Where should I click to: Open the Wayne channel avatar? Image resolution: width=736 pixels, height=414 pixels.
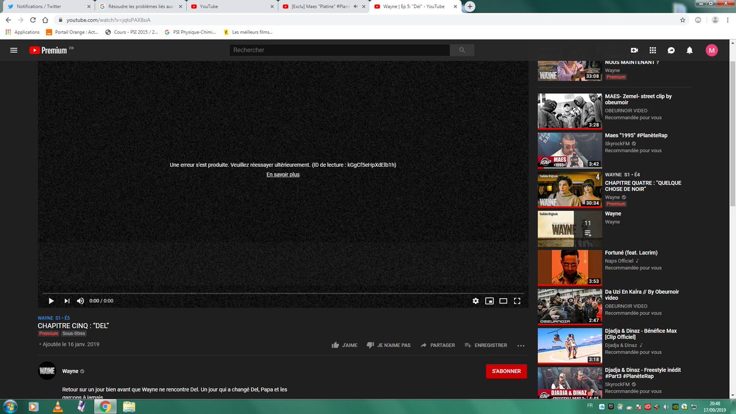tap(47, 371)
